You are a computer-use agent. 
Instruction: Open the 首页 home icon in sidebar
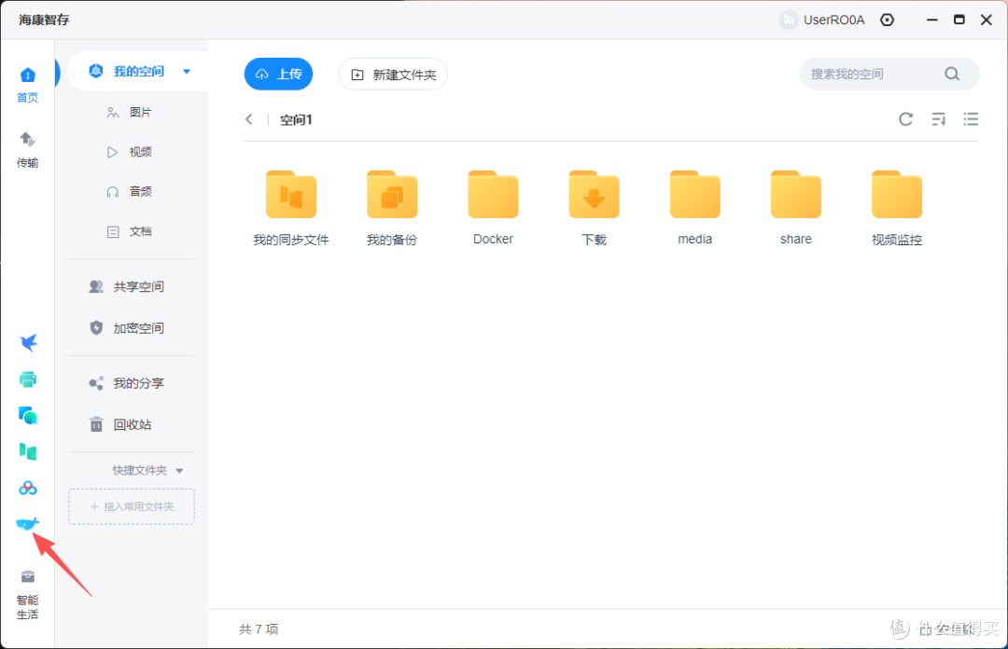tap(28, 84)
